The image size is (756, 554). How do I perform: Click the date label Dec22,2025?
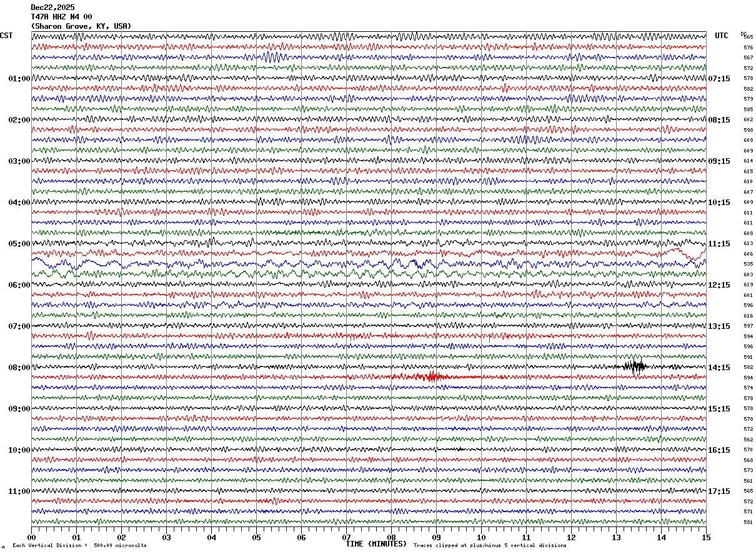pyautogui.click(x=52, y=8)
